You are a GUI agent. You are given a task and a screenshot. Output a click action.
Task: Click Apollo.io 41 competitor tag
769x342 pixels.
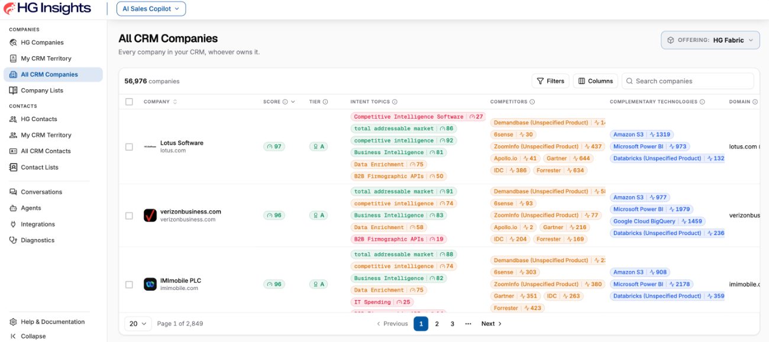coord(515,158)
